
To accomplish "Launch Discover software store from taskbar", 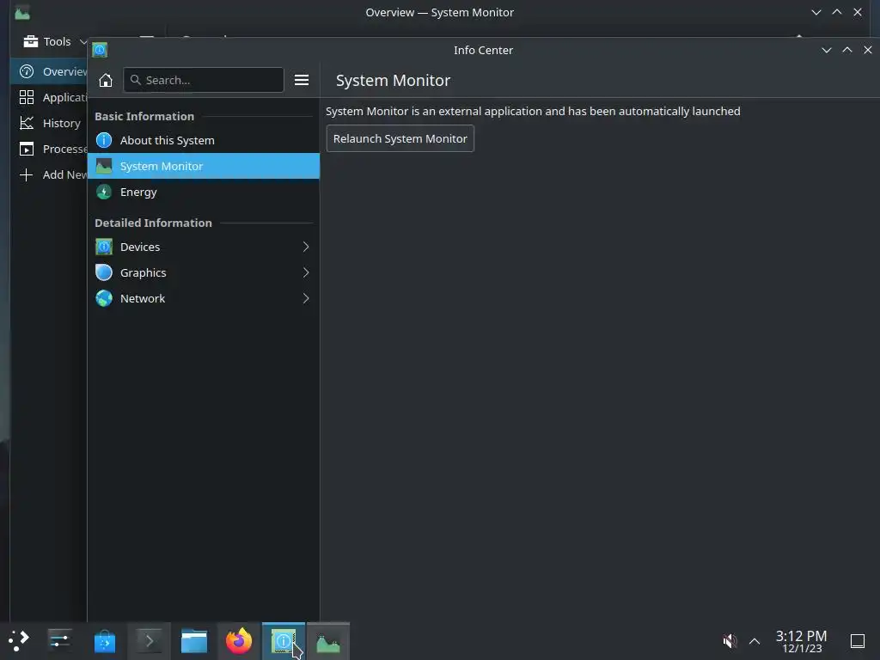I will [x=104, y=641].
